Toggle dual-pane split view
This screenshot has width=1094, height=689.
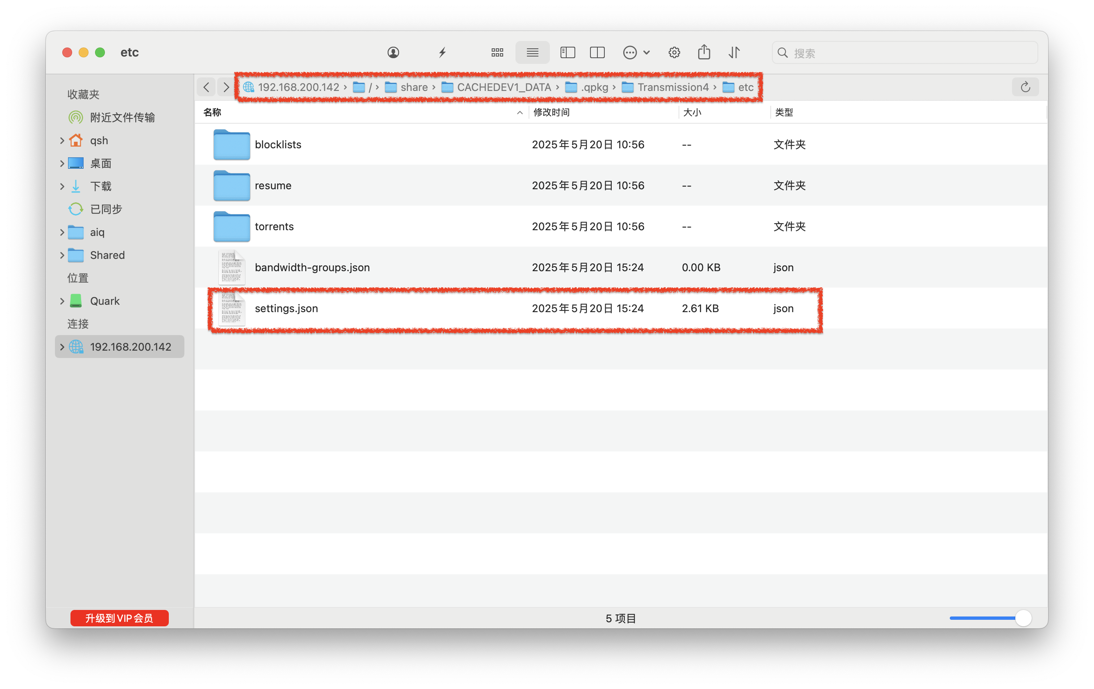tap(597, 53)
